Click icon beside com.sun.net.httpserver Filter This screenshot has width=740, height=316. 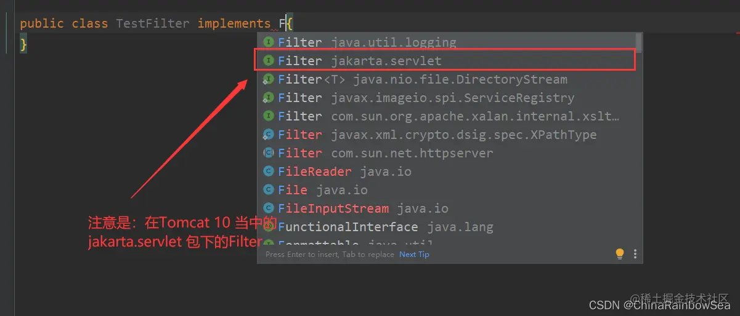[269, 153]
